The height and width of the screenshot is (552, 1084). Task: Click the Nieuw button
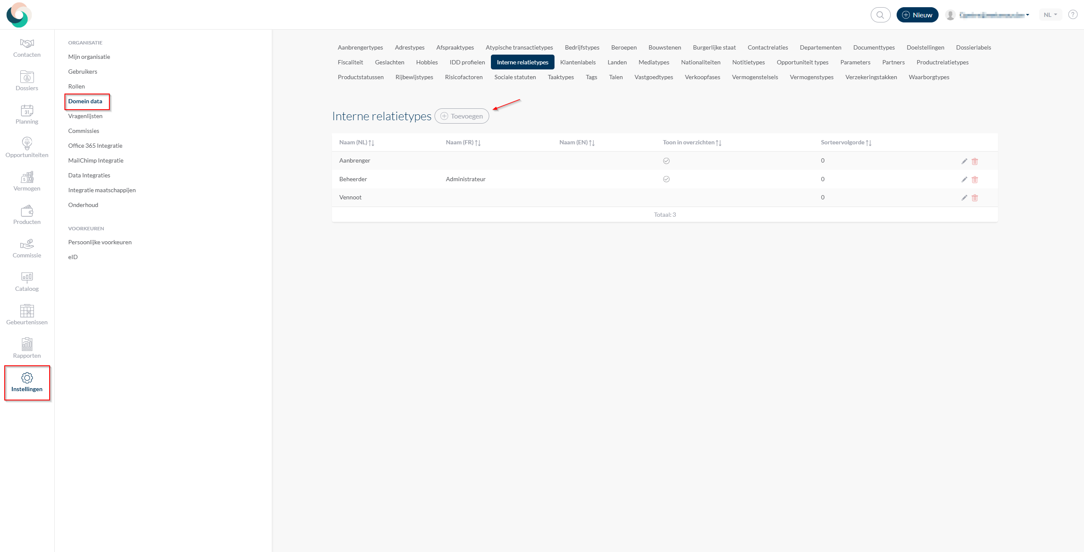coord(917,15)
